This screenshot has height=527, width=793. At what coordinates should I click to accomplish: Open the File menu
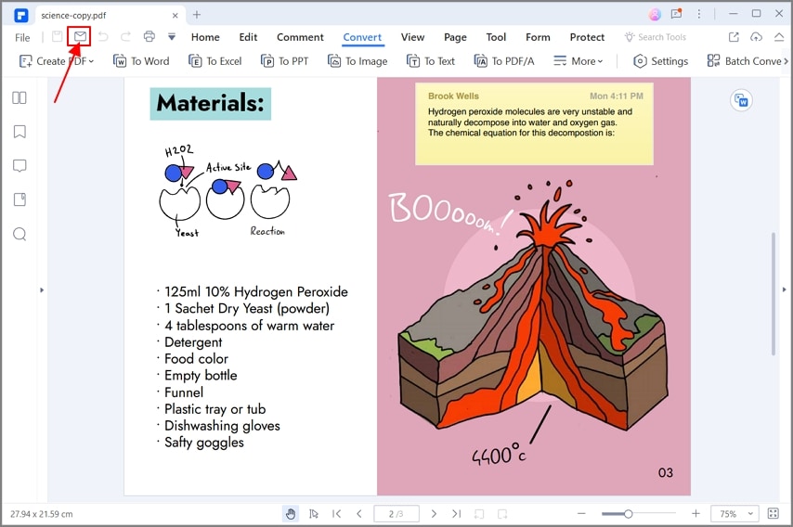[22, 37]
